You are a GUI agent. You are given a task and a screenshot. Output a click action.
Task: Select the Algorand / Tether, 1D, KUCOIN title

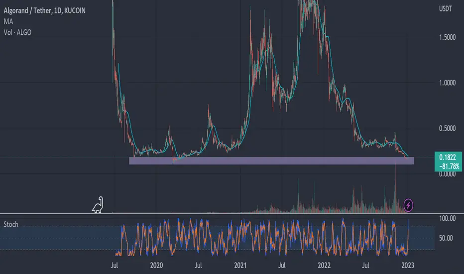pyautogui.click(x=44, y=10)
